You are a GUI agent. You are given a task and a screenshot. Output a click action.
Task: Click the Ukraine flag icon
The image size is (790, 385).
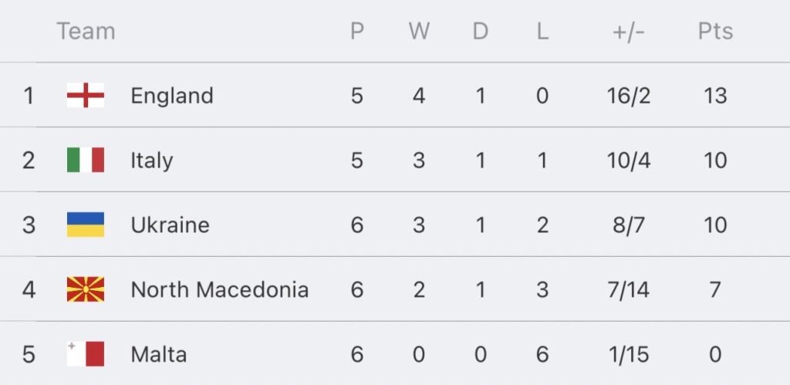click(x=86, y=225)
